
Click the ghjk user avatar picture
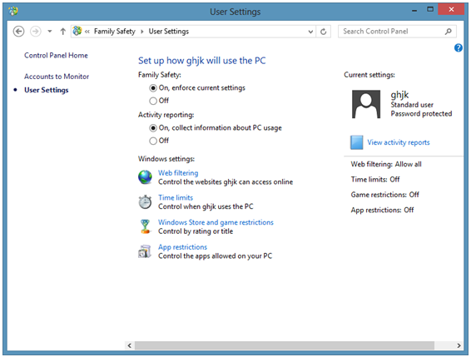pos(366,104)
